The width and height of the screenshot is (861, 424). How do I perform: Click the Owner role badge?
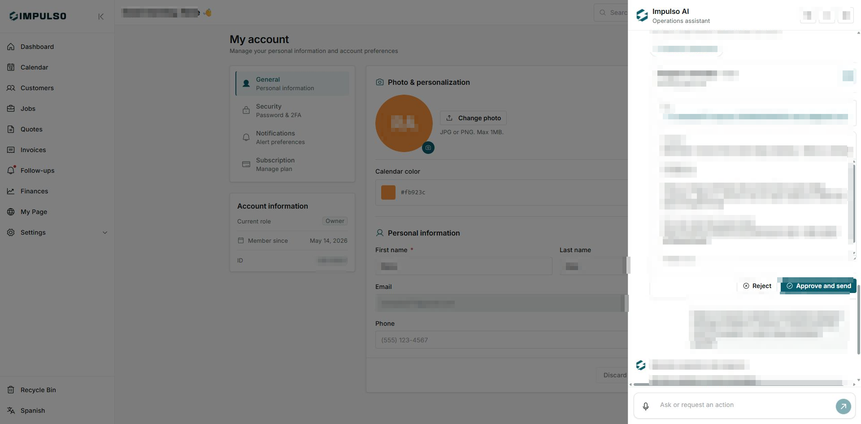pyautogui.click(x=335, y=221)
